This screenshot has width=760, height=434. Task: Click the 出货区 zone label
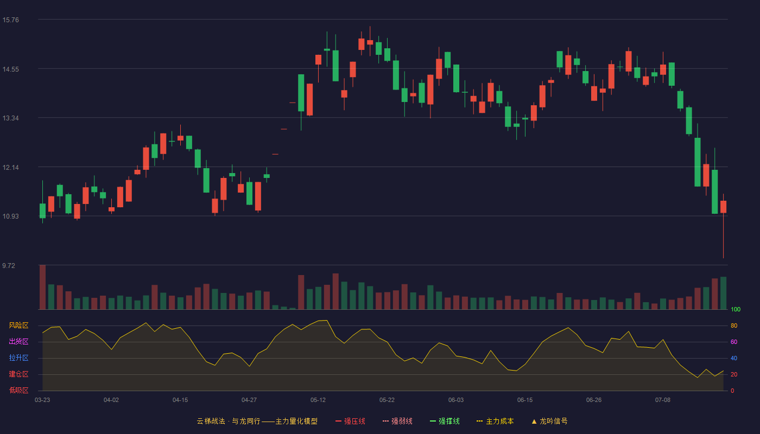point(18,342)
